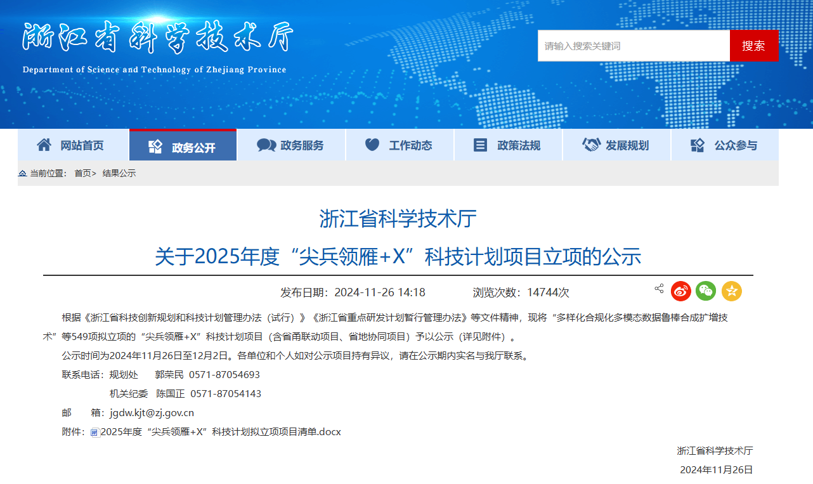Viewport: 813px width, 484px height.
Task: Click the signature 浙江省科学技术厅 at bottom right
Action: click(715, 451)
